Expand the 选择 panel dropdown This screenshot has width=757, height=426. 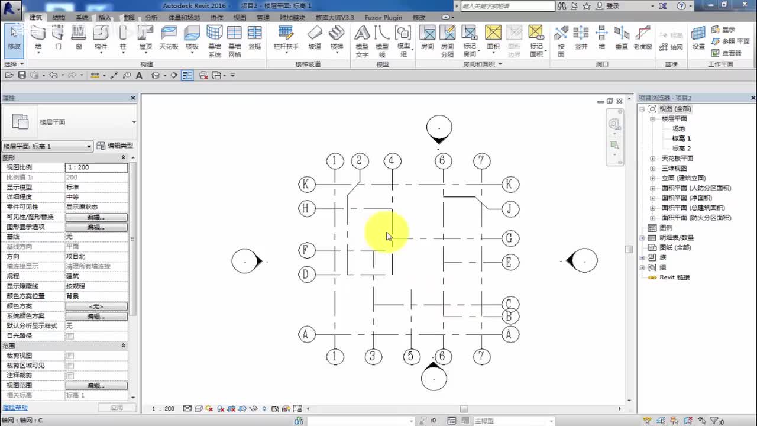[x=14, y=64]
